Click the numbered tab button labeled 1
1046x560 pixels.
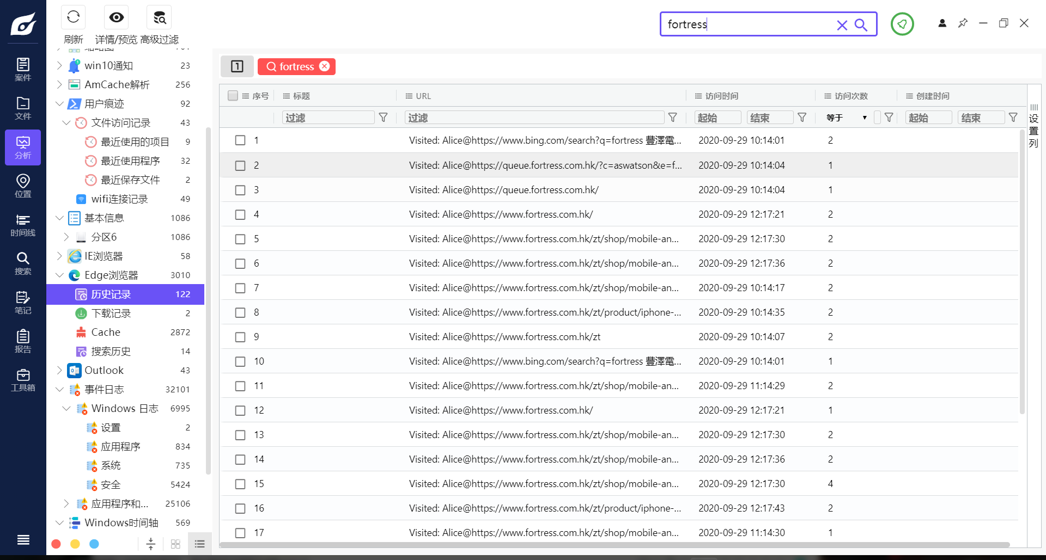click(x=237, y=66)
